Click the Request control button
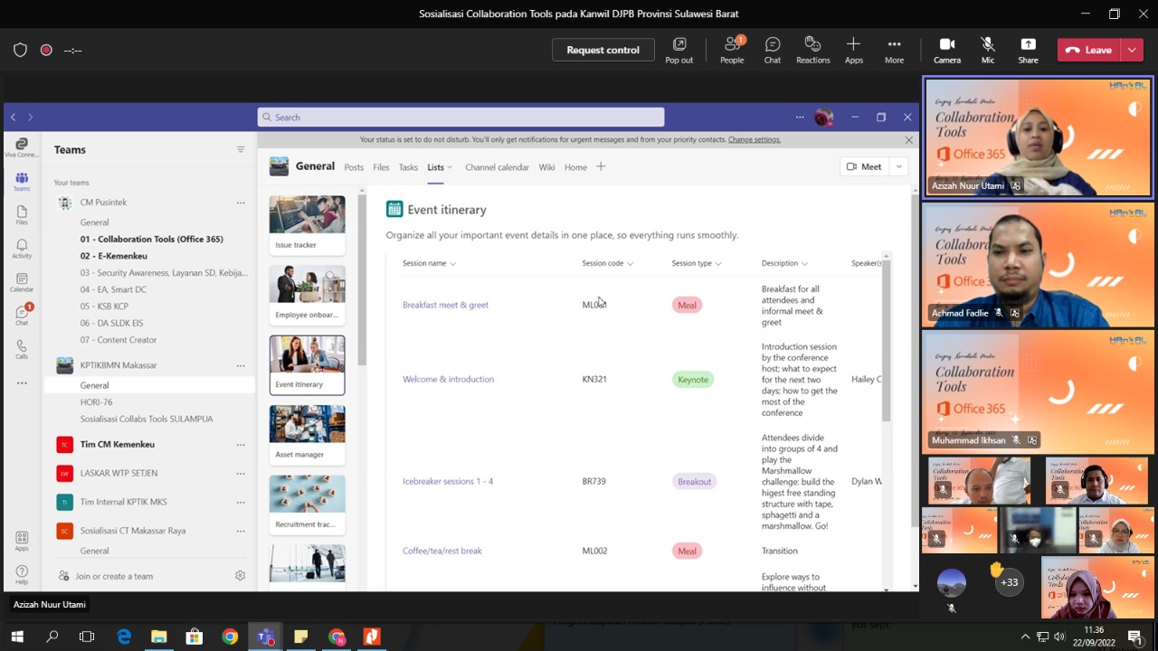This screenshot has height=651, width=1158. (x=603, y=50)
